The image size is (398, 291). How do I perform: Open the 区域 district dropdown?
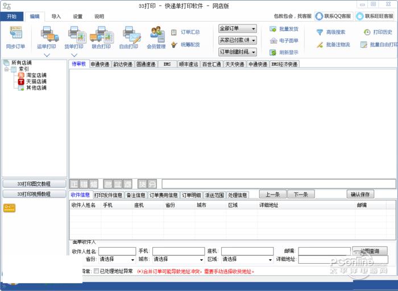247,259
